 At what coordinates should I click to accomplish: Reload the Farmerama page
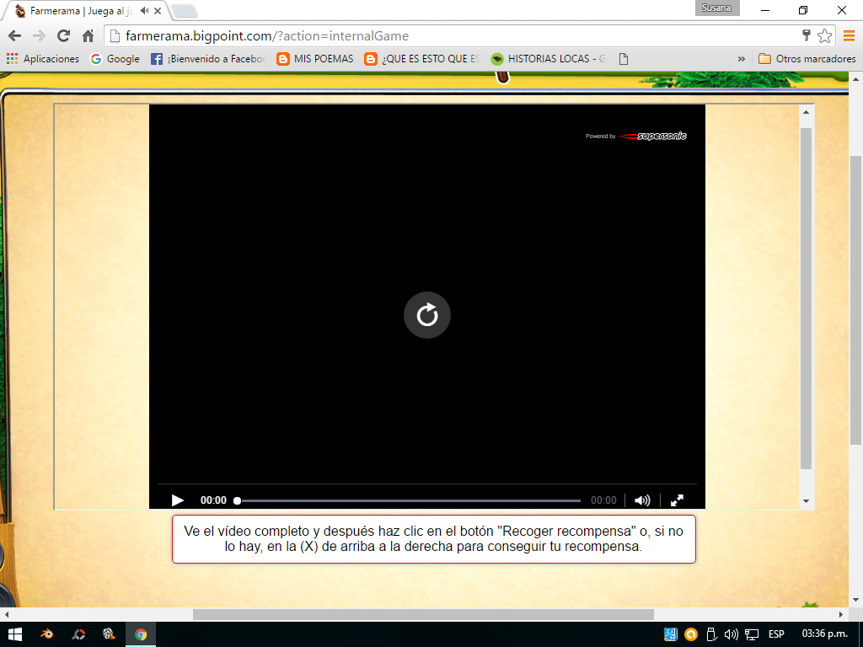coord(63,35)
